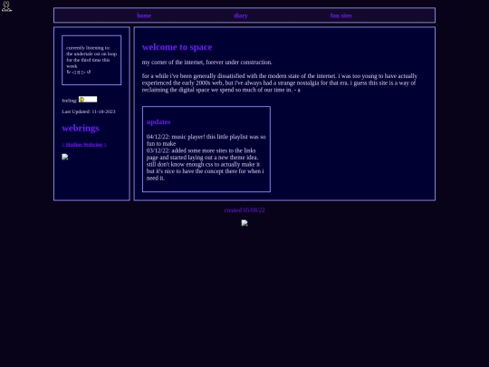
Task: Open the home page link
Action: click(144, 15)
